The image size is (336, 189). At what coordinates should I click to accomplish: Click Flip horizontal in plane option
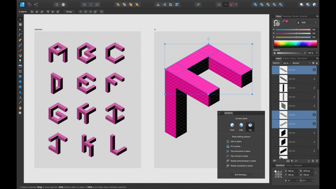click(x=238, y=151)
